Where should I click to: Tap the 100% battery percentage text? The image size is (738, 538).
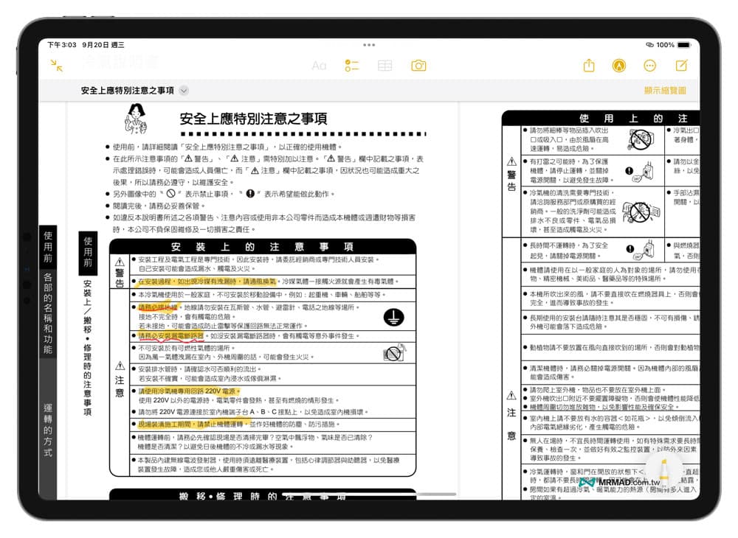tap(665, 45)
